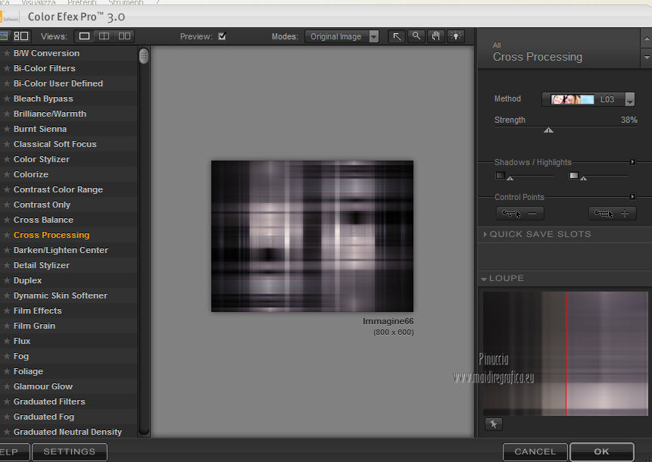Image resolution: width=652 pixels, height=462 pixels.
Task: Click the shadows protection swatch icon
Action: pyautogui.click(x=501, y=175)
